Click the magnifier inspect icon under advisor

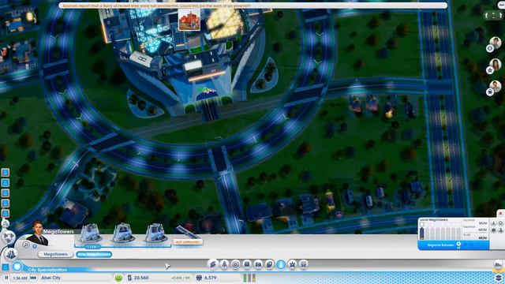point(26,245)
